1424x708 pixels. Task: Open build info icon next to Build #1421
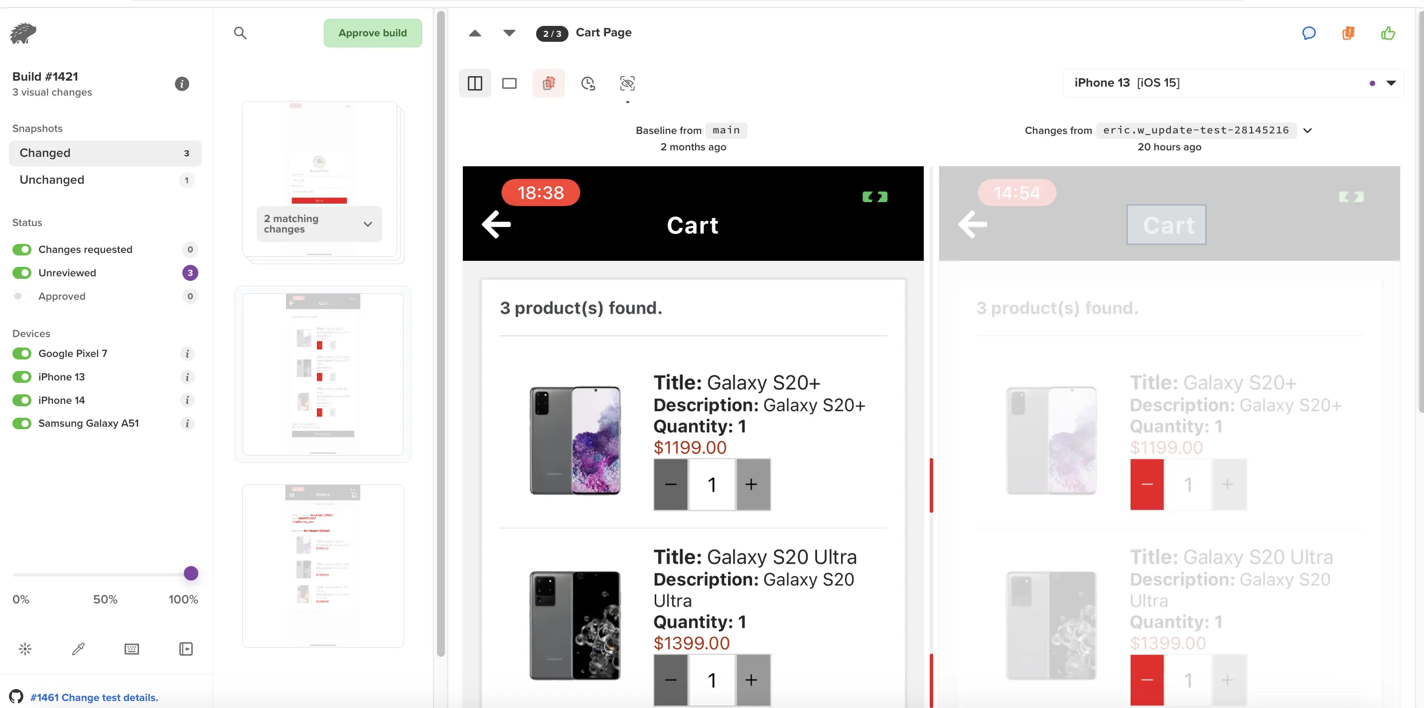[x=182, y=84]
